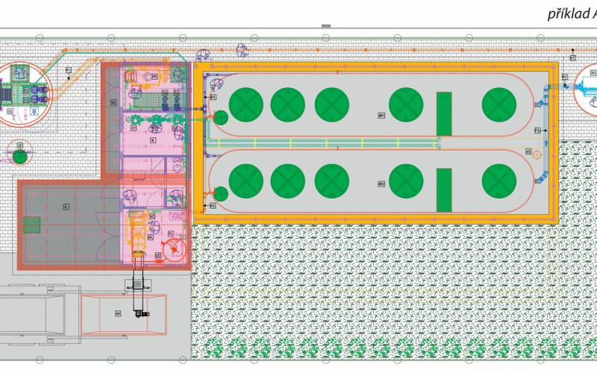Click the small green circle below left pump station
Image resolution: width=597 pixels, height=373 pixels.
tap(20, 157)
